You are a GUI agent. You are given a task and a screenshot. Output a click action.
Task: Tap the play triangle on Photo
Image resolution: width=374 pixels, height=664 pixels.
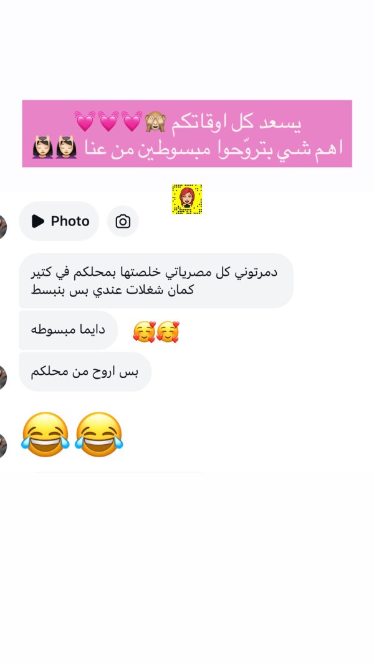[37, 221]
